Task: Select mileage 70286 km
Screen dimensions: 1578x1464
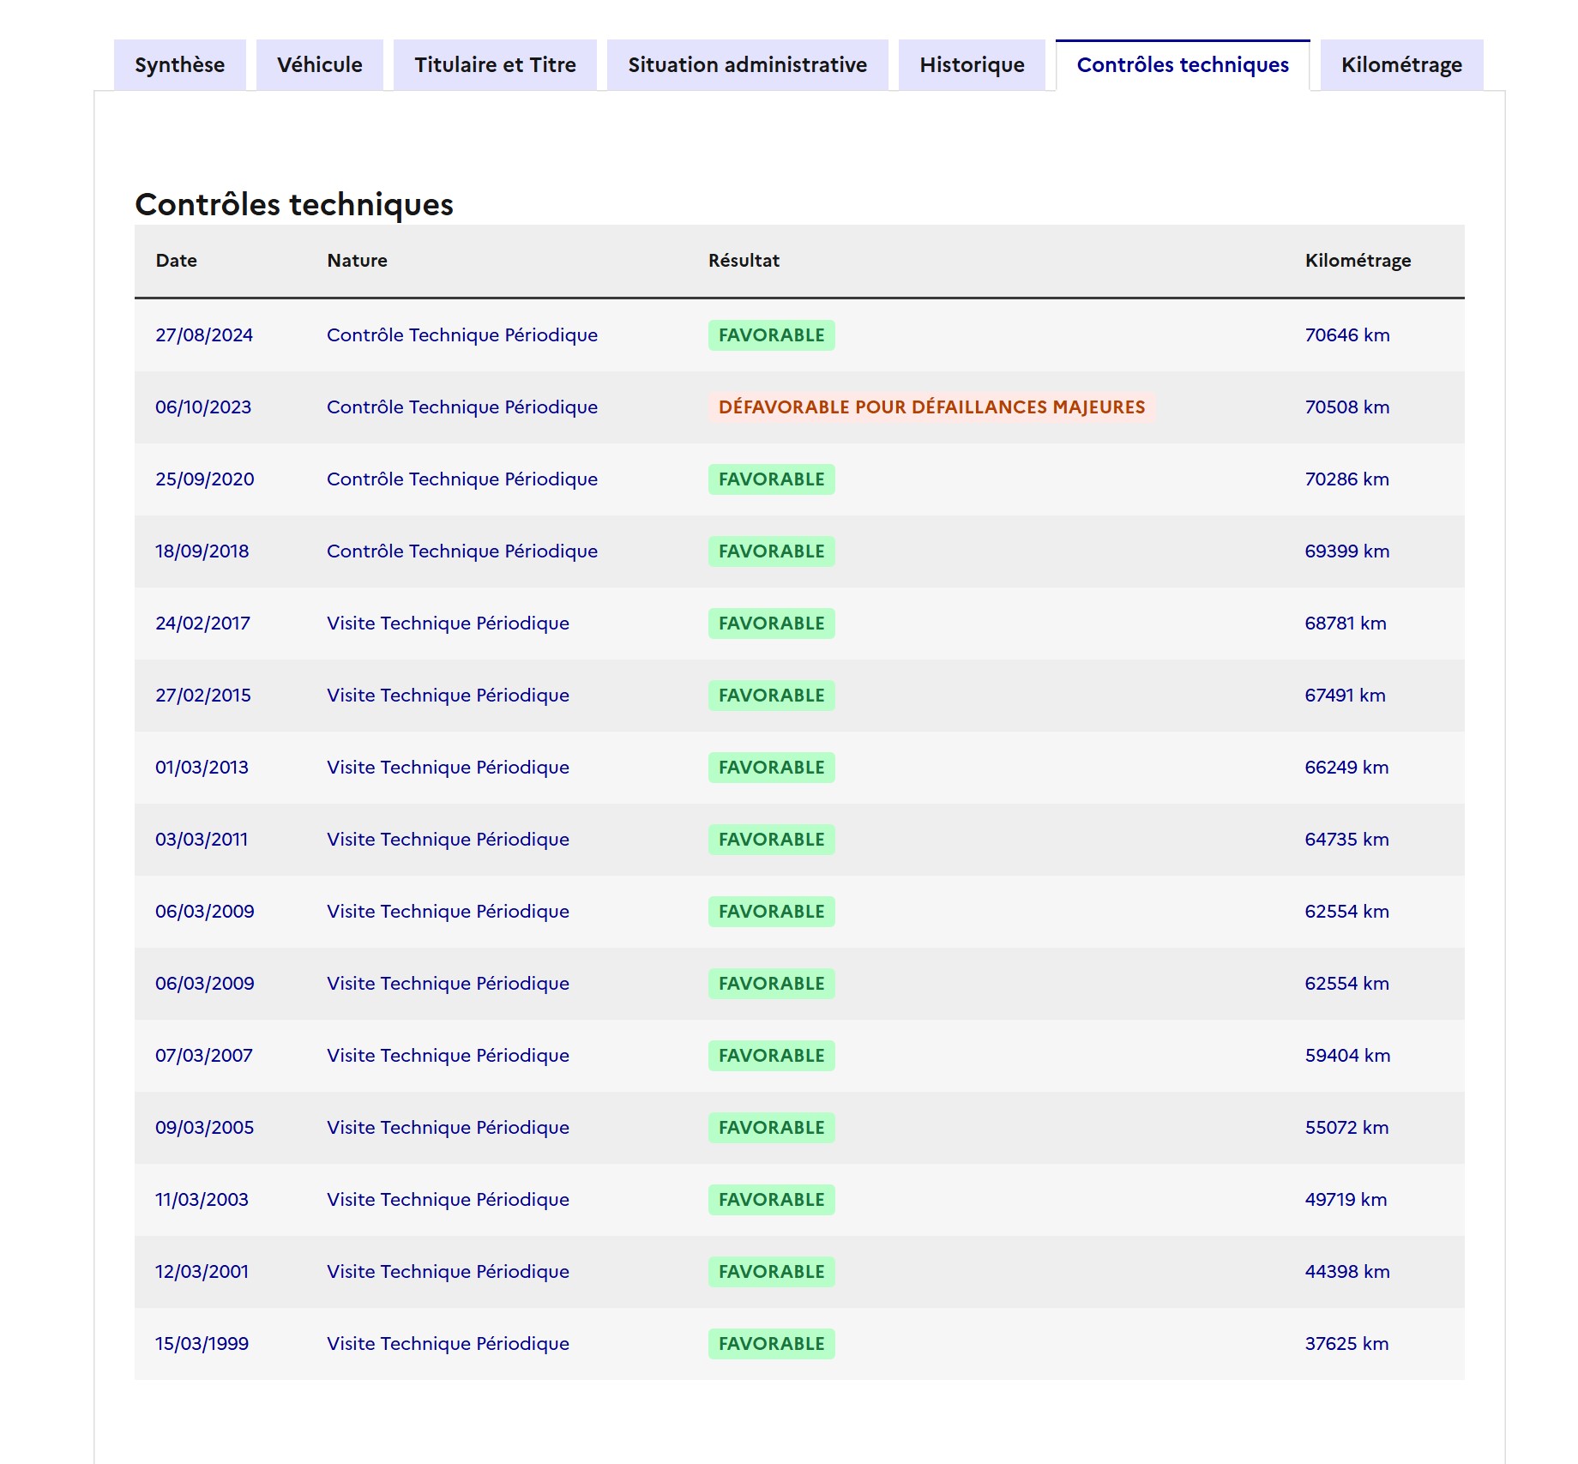Action: (x=1347, y=479)
